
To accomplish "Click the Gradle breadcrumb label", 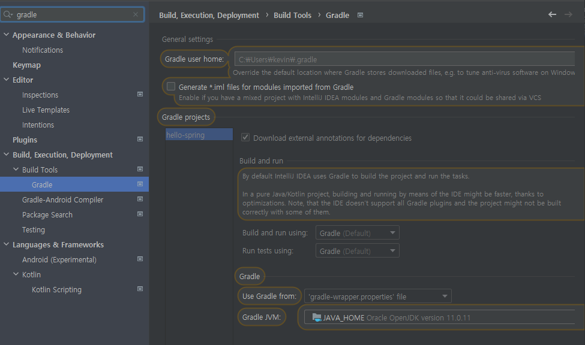I will tap(338, 16).
